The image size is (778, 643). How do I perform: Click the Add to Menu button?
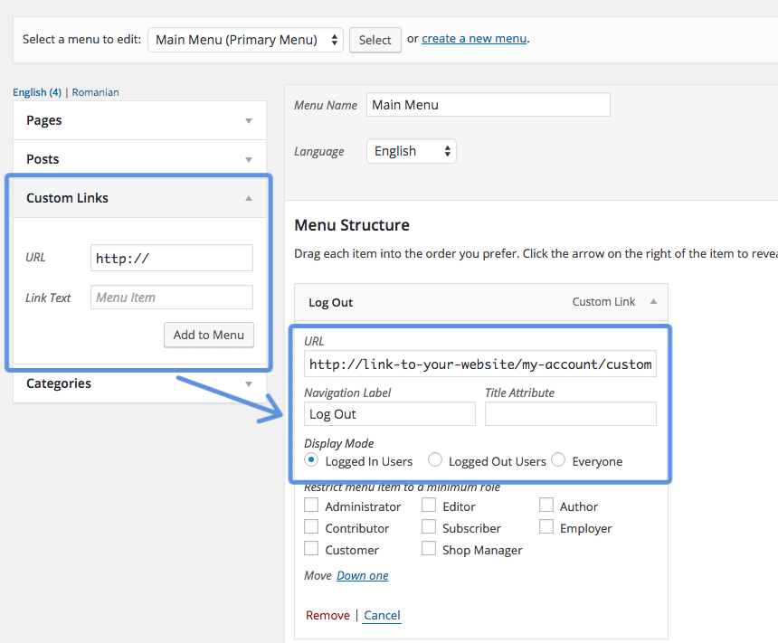click(x=208, y=335)
